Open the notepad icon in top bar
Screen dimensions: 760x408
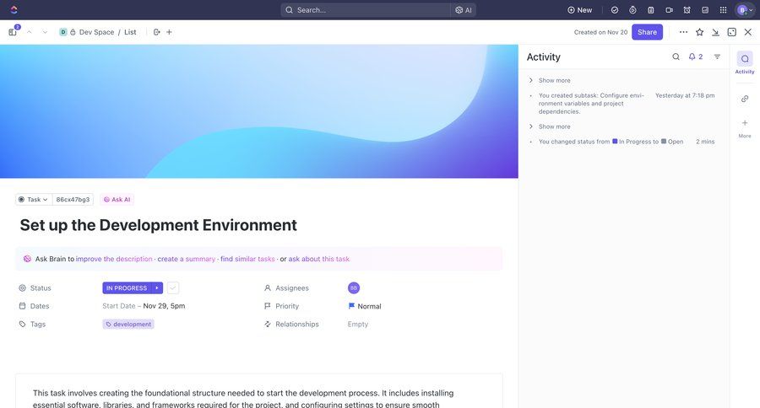[x=651, y=9]
